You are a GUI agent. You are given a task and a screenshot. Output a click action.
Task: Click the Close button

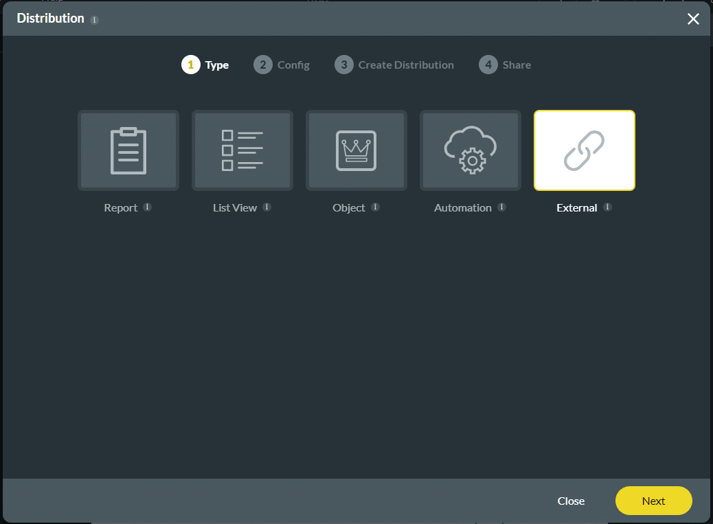point(571,501)
